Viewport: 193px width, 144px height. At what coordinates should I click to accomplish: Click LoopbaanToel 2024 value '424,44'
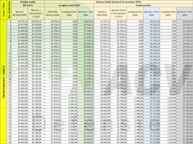point(74,92)
